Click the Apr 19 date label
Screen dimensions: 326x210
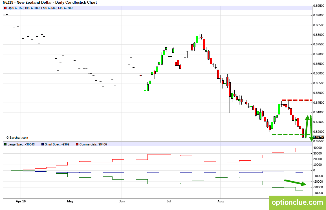tap(21, 201)
